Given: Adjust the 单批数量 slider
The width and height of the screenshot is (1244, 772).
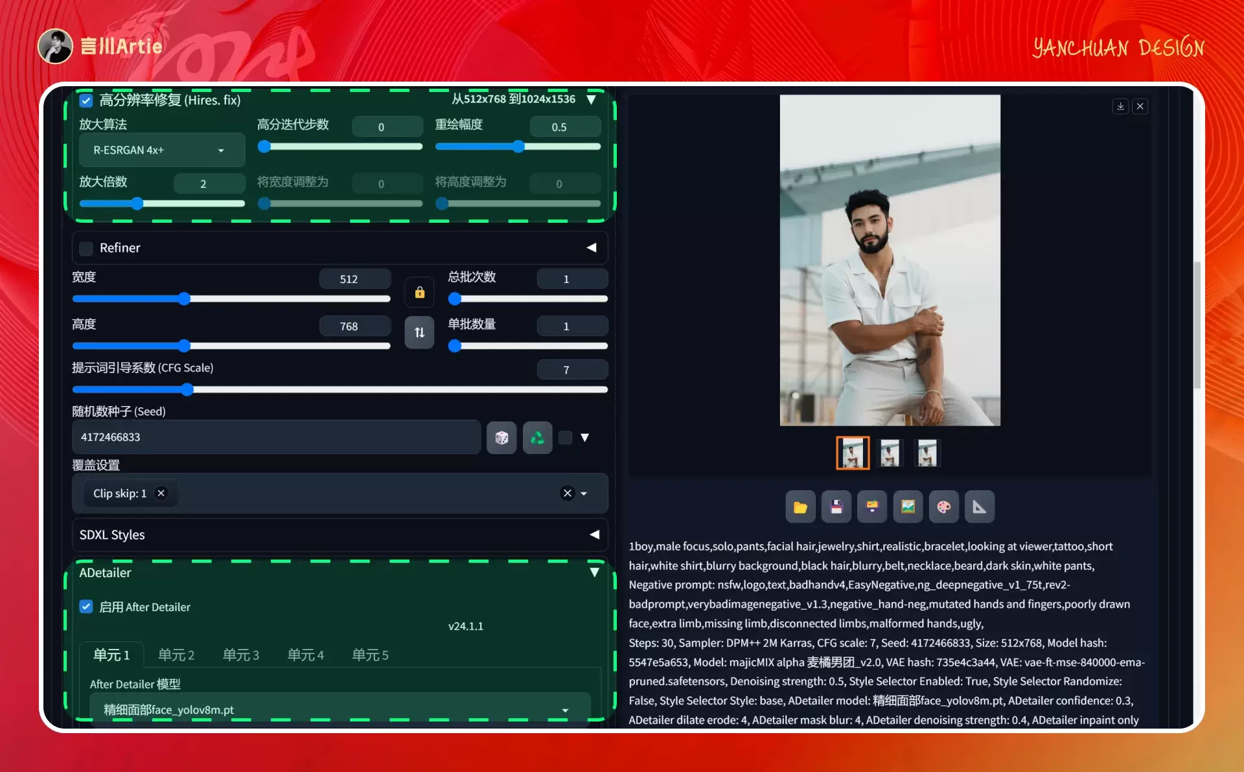Looking at the screenshot, I should [528, 346].
